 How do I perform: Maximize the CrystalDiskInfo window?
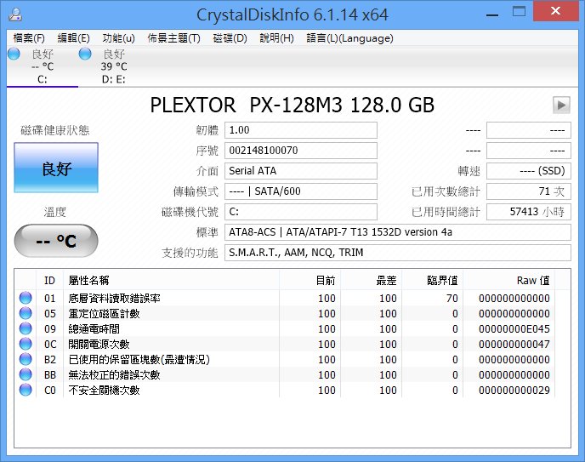[x=519, y=12]
